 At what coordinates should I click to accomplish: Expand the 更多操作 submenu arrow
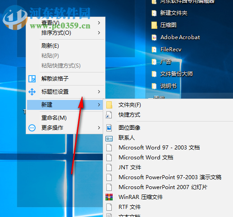coord(99,128)
